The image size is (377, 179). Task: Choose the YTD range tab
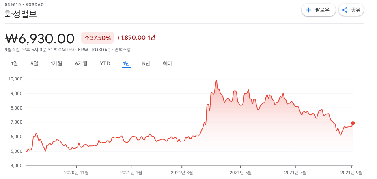105,63
